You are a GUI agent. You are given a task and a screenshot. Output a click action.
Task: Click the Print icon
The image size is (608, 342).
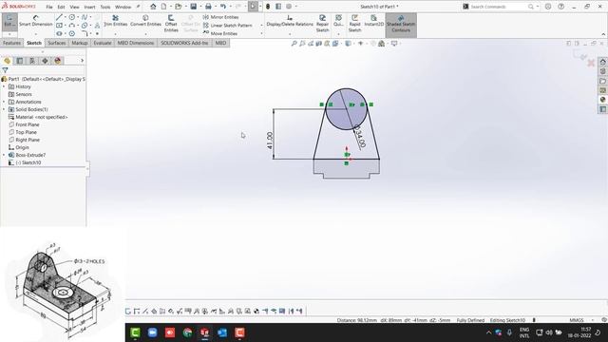tap(208, 7)
